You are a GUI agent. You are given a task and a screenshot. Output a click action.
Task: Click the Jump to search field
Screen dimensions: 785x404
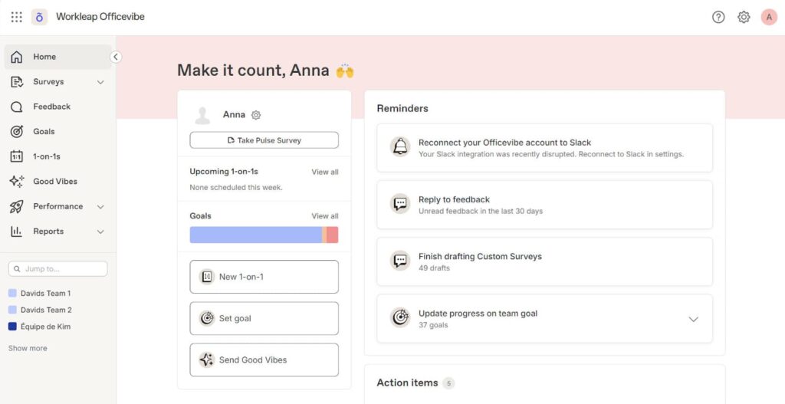click(x=58, y=269)
